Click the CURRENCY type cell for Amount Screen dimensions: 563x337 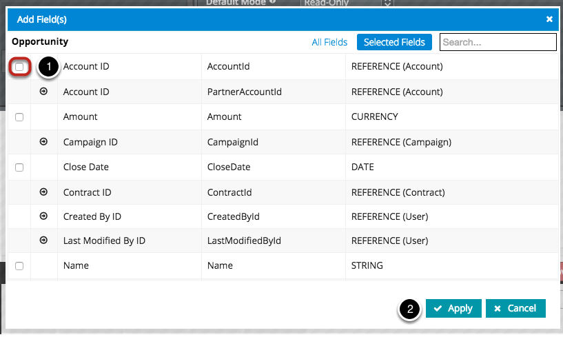(x=374, y=117)
